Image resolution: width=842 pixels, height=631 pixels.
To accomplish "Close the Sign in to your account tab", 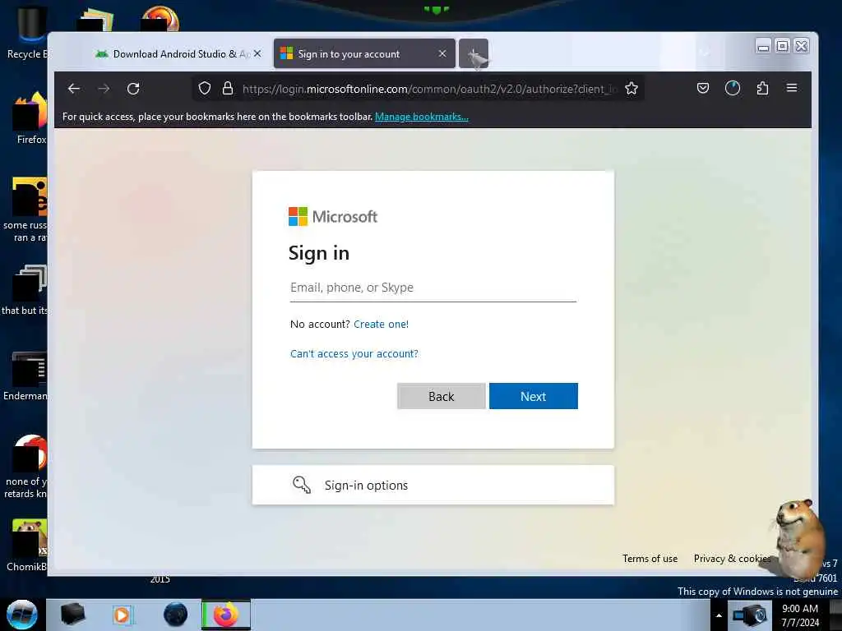I will pos(442,53).
